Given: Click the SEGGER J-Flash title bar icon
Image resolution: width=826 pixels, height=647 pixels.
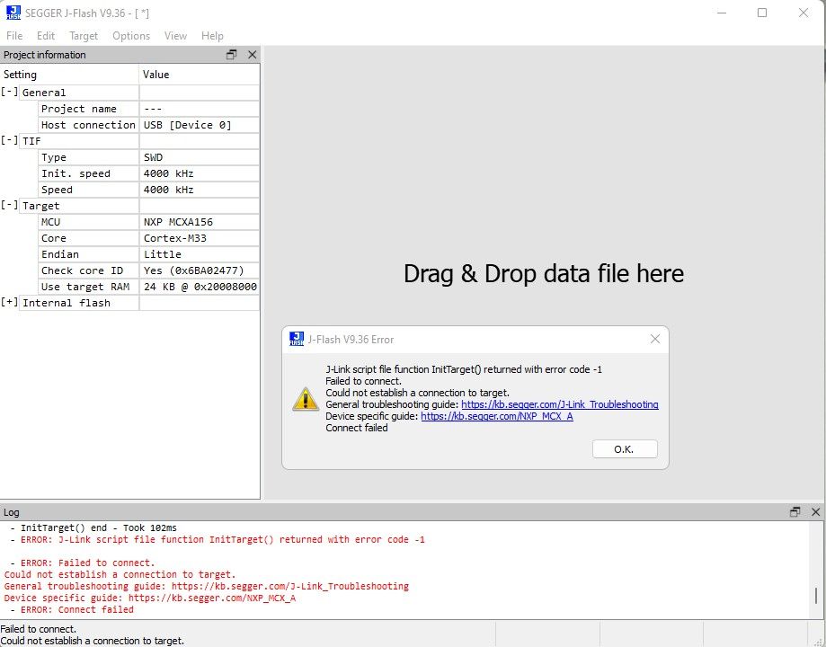Looking at the screenshot, I should [x=13, y=13].
